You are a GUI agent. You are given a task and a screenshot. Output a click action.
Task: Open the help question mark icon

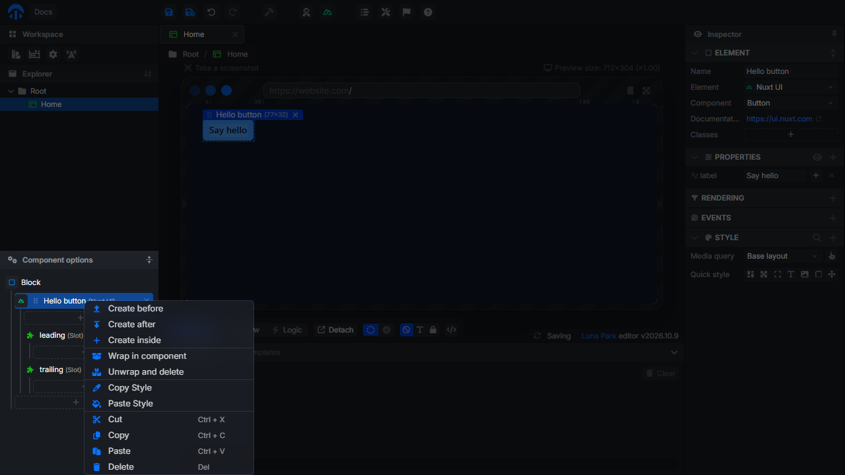coord(428,12)
